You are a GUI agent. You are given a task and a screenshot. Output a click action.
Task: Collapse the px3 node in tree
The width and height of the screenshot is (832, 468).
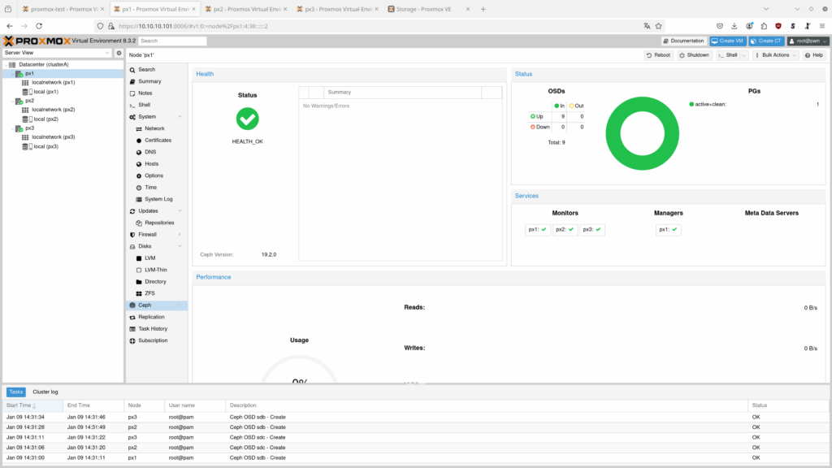coord(12,128)
